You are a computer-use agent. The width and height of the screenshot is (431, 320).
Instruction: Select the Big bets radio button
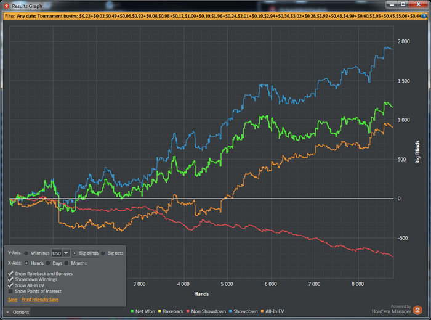pos(103,253)
